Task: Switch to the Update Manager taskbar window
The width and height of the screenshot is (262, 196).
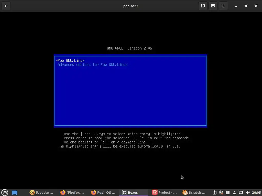Action: pyautogui.click(x=41, y=192)
